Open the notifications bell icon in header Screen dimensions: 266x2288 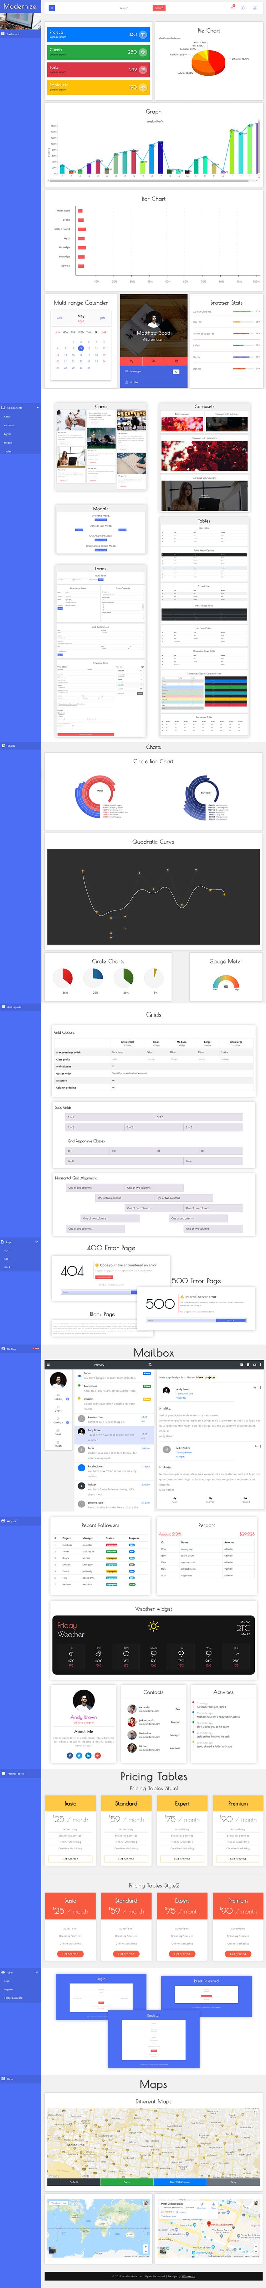(232, 8)
